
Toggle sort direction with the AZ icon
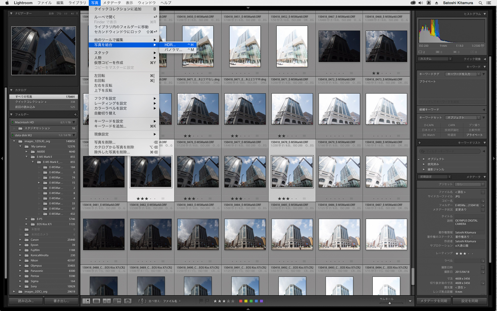(x=142, y=301)
